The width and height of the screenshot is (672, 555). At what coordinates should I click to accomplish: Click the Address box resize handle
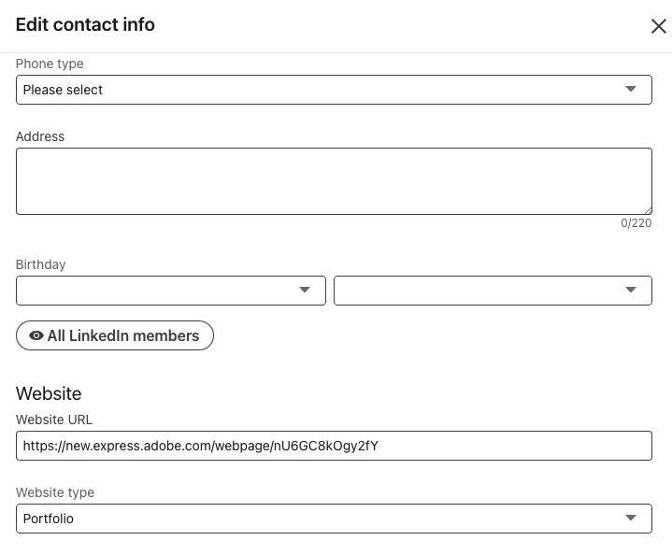[647, 209]
